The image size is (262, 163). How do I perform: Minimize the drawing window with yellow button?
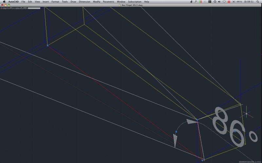point(6,5)
